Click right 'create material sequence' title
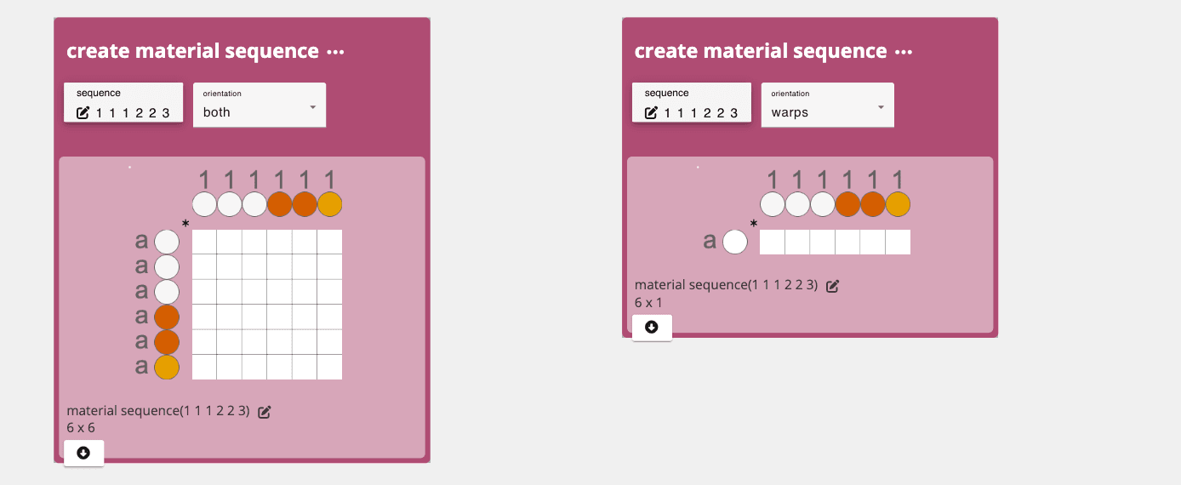Viewport: 1181px width, 485px height. coord(761,51)
